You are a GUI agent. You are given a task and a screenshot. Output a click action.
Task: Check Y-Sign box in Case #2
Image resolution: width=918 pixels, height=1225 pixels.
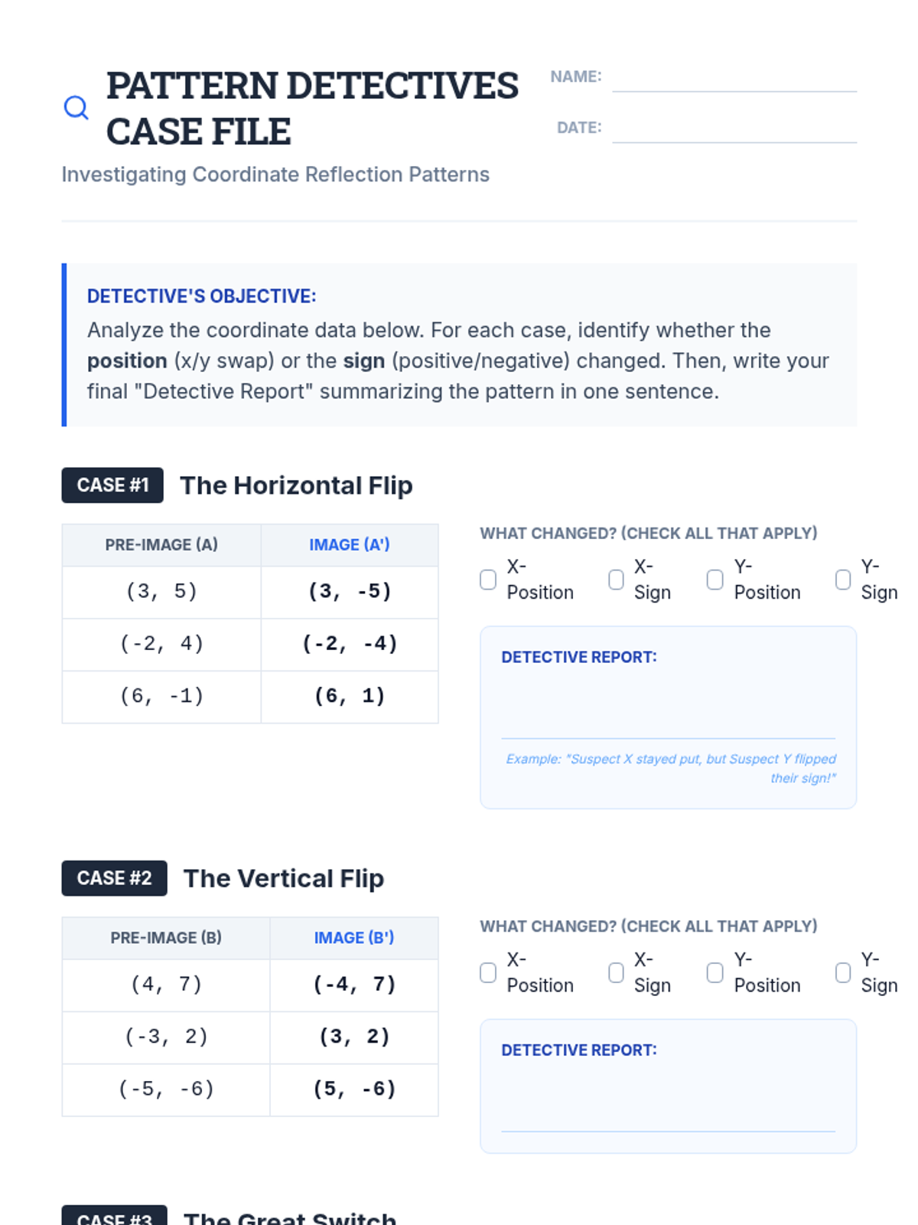[843, 972]
